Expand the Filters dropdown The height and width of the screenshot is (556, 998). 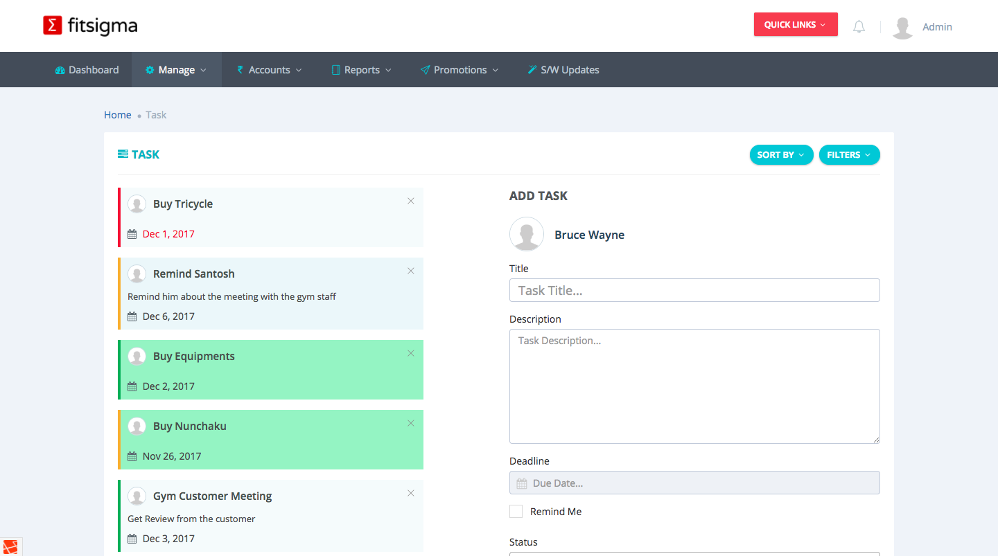pos(849,155)
